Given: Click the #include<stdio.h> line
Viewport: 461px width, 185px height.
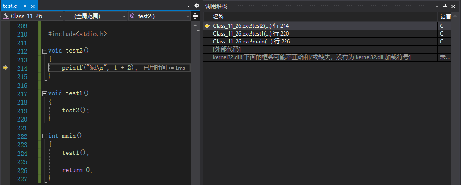Looking at the screenshot, I should [78, 34].
